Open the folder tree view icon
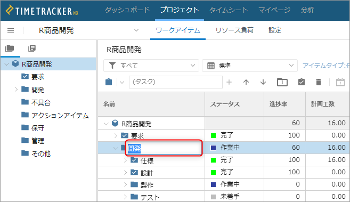This screenshot has width=350, height=202. [10, 49]
